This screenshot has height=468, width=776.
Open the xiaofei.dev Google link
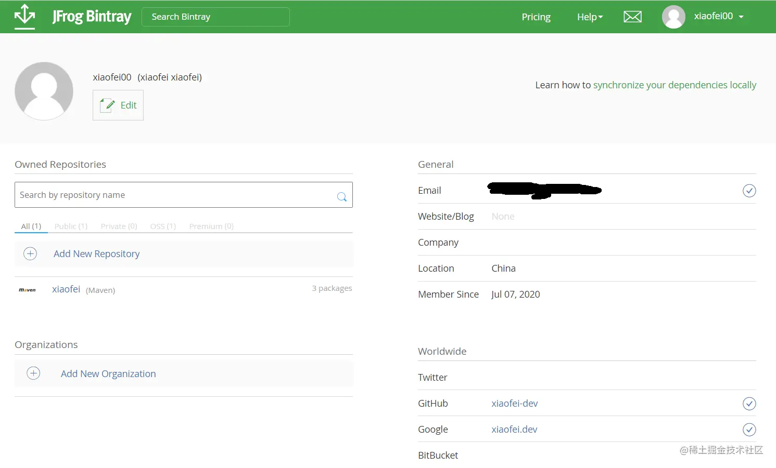click(514, 429)
